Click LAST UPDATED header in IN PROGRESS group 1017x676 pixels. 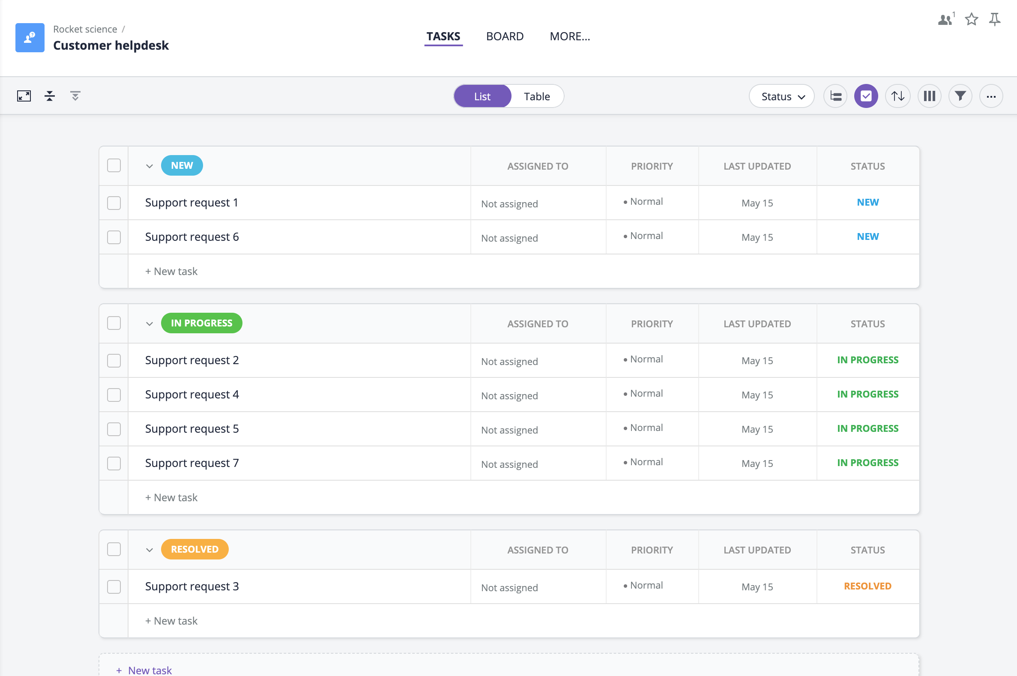click(x=757, y=324)
